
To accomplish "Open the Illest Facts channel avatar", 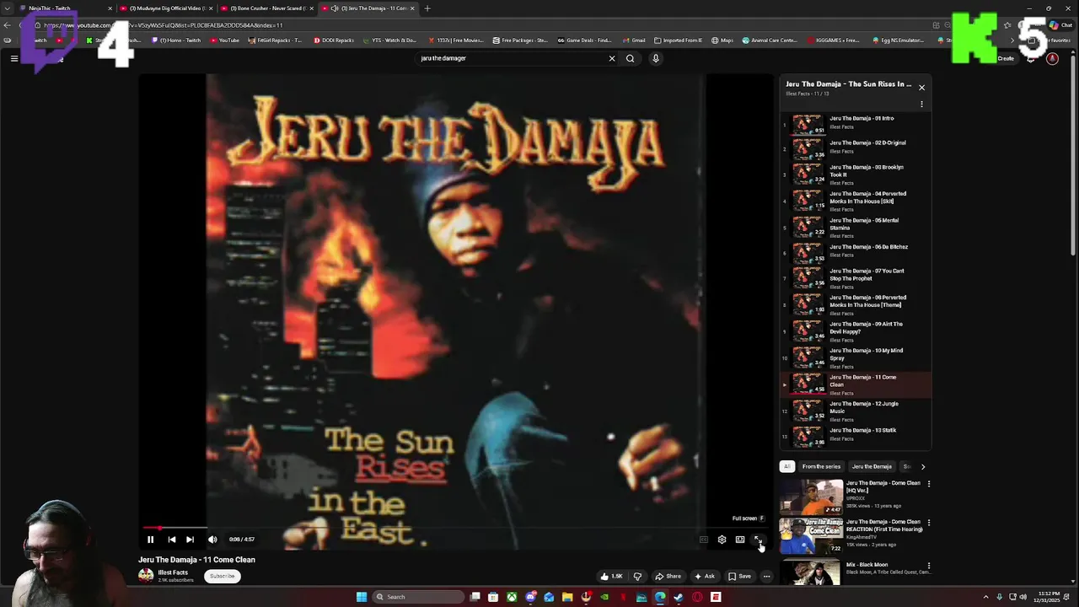I will 146,576.
